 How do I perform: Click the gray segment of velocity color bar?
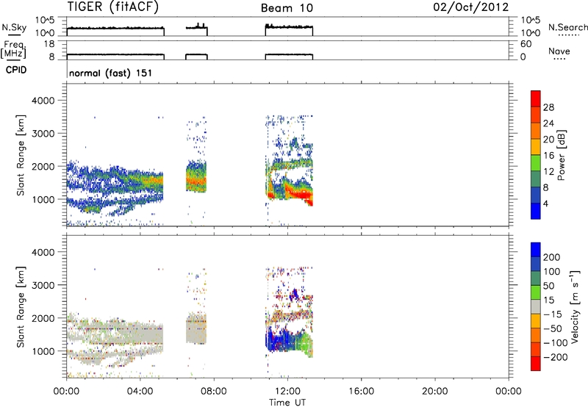(536, 306)
